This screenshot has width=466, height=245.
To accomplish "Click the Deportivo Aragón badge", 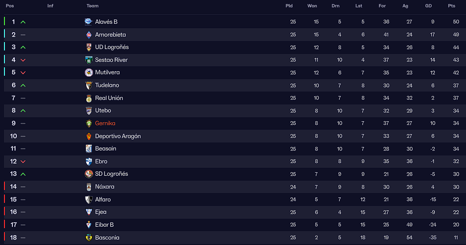I will (89, 136).
